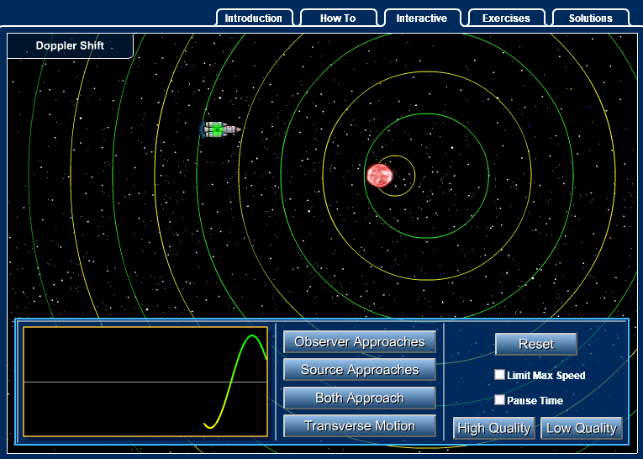
Task: Click the observed waveform graph display
Action: (x=145, y=382)
